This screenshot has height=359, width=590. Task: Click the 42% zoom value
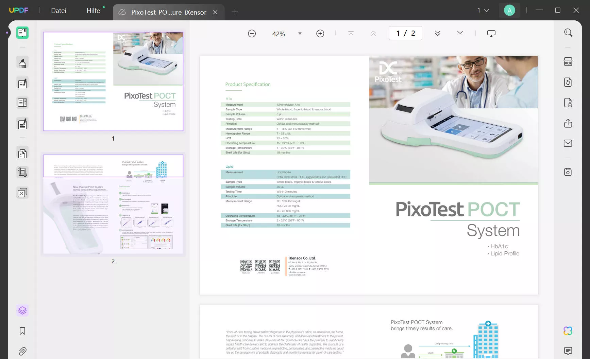[x=279, y=34]
